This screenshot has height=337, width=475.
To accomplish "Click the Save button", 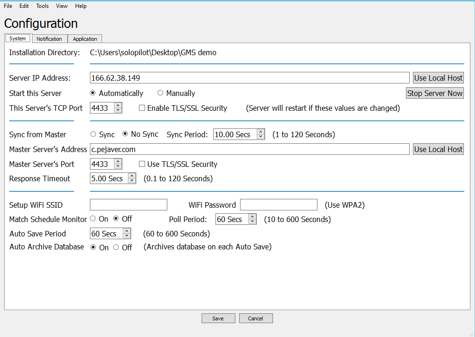I will click(218, 318).
